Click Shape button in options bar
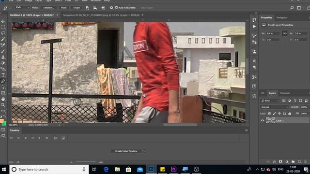 [x=77, y=8]
